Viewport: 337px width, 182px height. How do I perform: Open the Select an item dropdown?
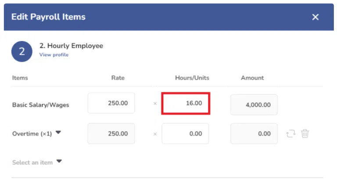click(59, 161)
